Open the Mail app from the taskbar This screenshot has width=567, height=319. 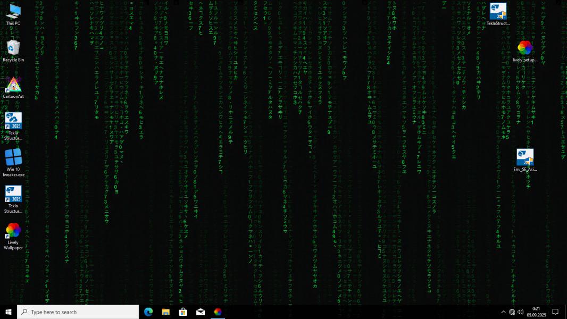[201, 312]
